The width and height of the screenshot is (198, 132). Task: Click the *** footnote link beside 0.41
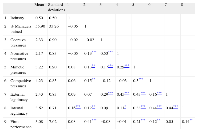pos(94,120)
